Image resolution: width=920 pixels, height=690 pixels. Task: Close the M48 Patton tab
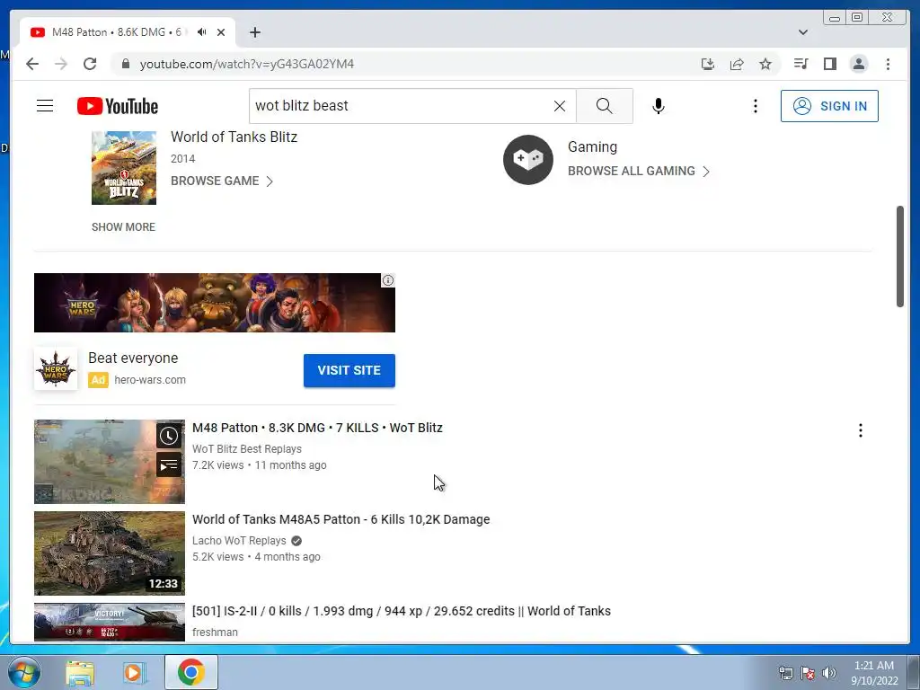pos(221,32)
